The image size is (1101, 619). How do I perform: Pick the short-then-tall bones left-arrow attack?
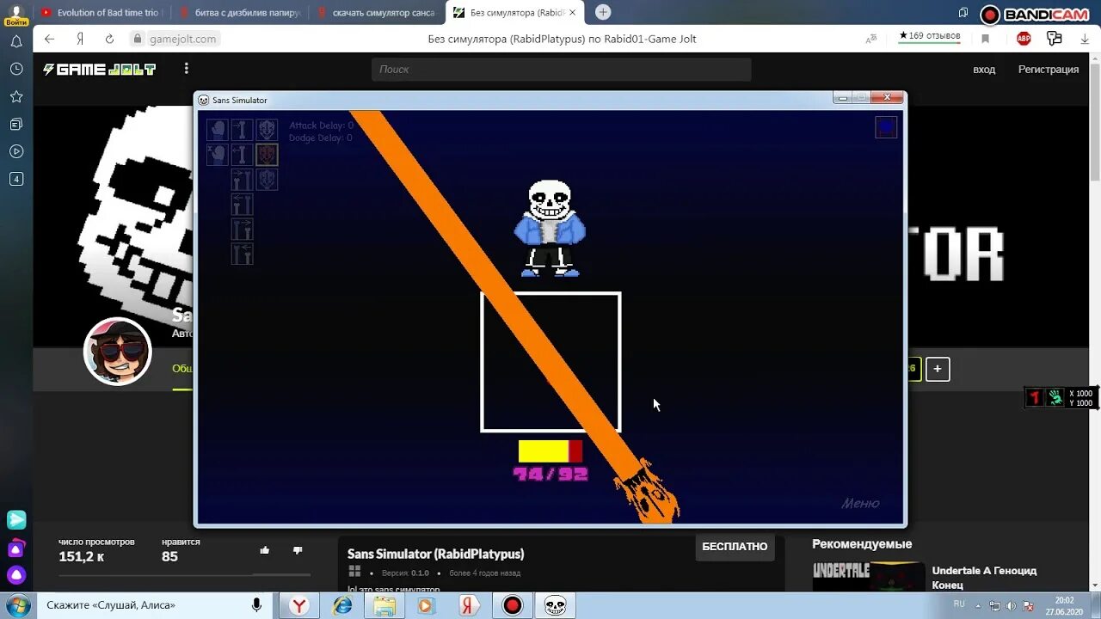243,204
